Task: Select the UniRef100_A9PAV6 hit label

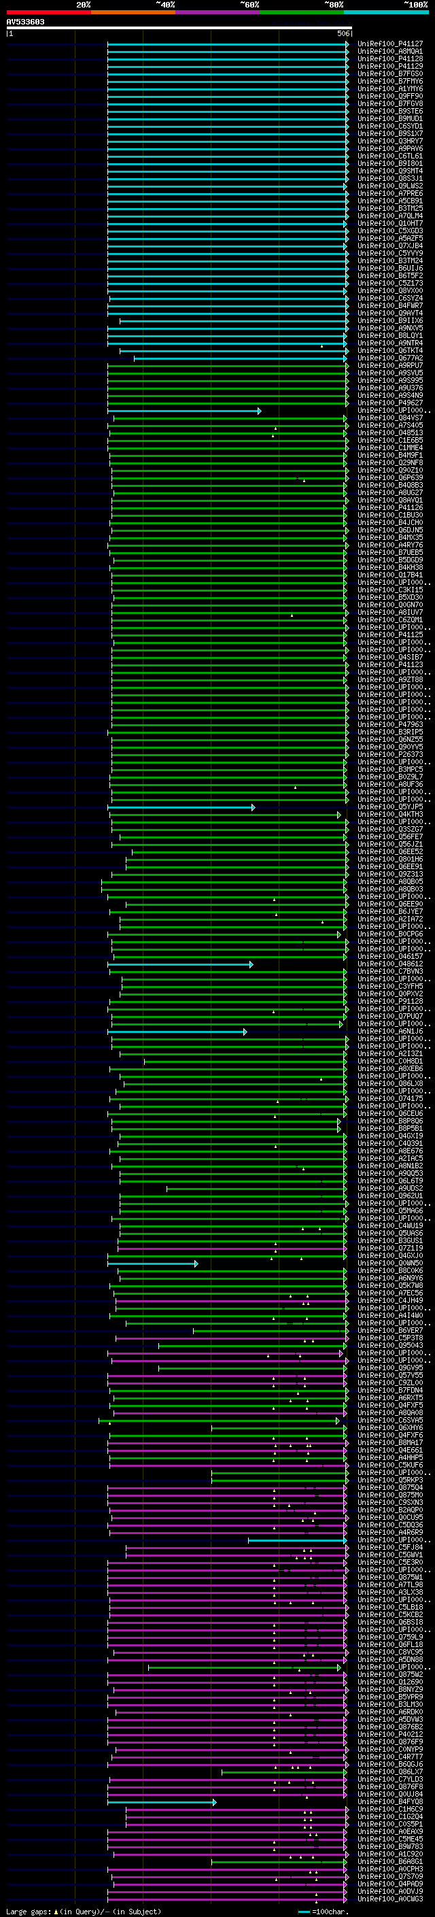Action: [x=389, y=149]
